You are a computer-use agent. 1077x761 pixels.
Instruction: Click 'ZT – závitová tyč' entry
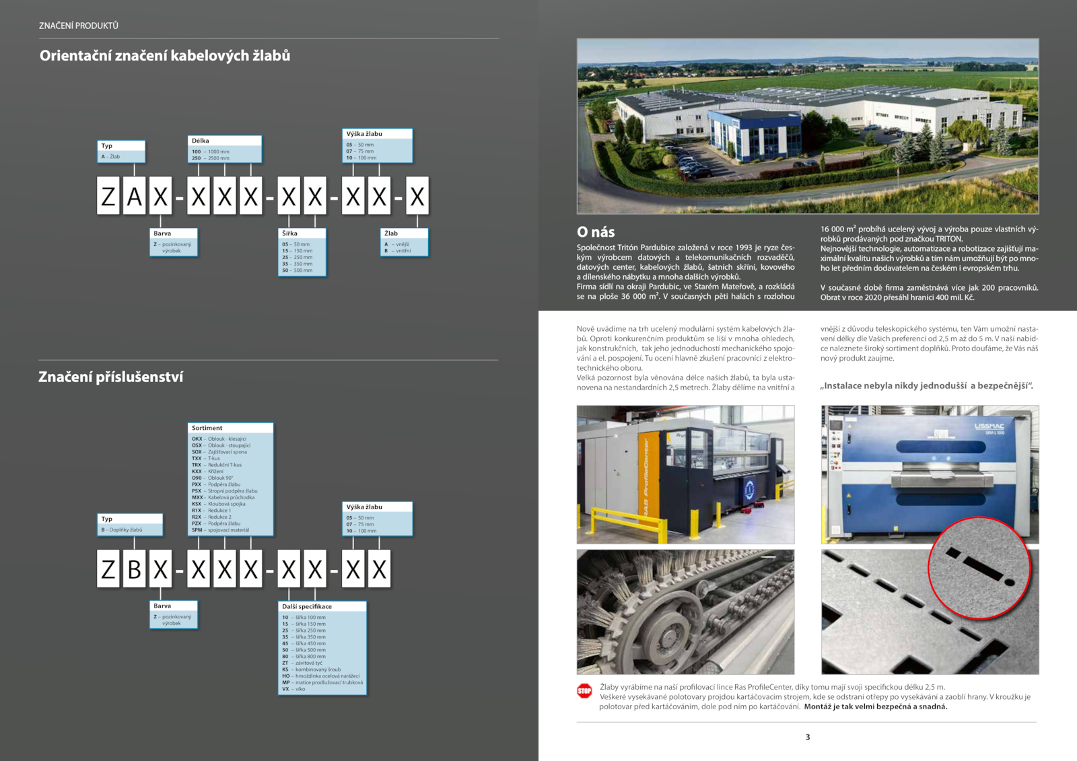pyautogui.click(x=302, y=663)
